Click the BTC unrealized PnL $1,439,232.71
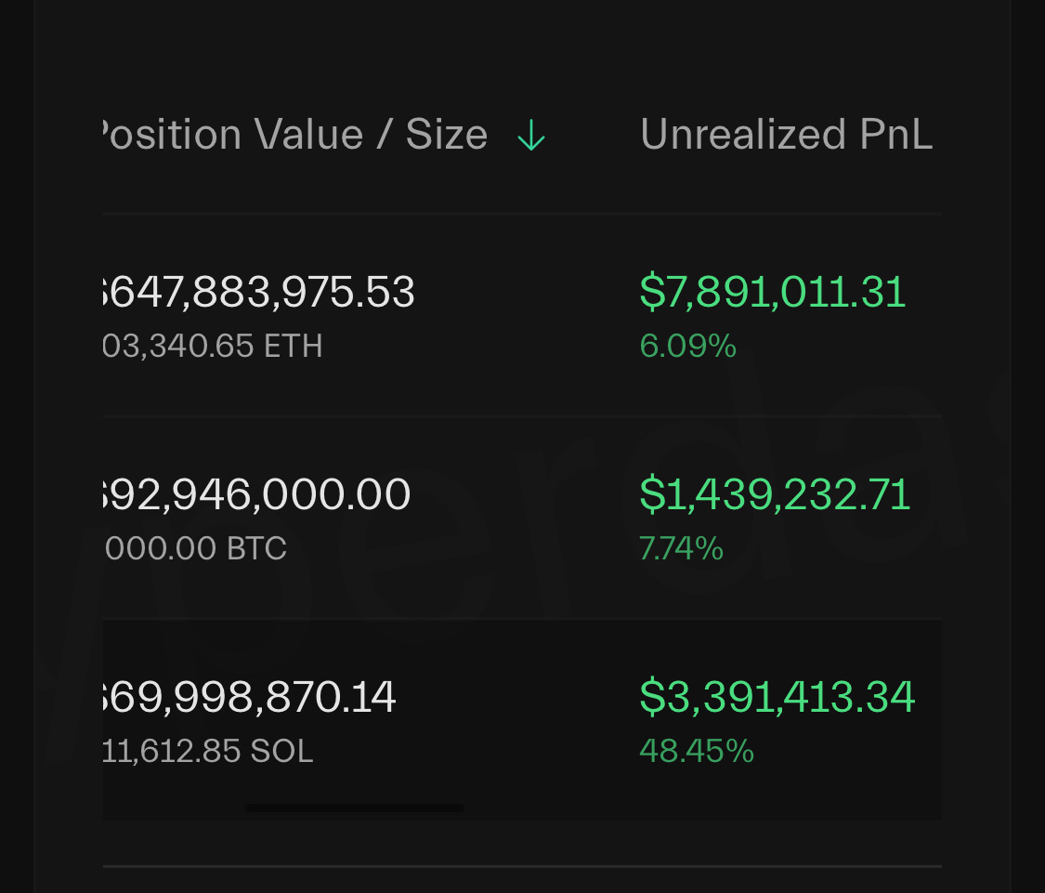This screenshot has height=893, width=1045. coord(775,494)
